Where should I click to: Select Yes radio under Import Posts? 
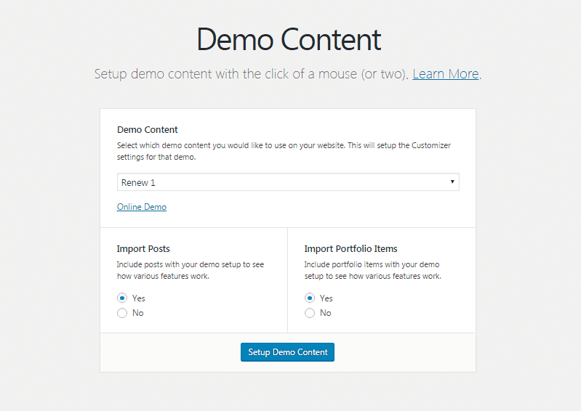click(x=122, y=298)
